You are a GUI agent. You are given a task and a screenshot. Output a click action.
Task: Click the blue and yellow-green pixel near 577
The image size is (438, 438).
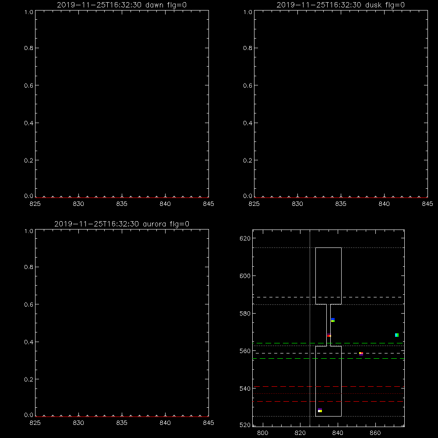pyautogui.click(x=333, y=320)
